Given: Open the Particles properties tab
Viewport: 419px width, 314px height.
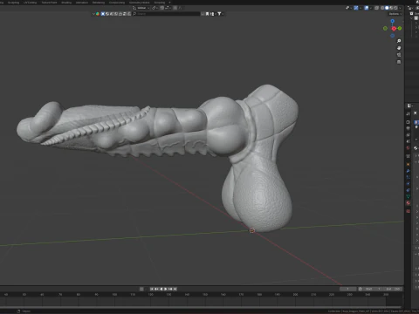Looking at the screenshot, I should 408,177.
